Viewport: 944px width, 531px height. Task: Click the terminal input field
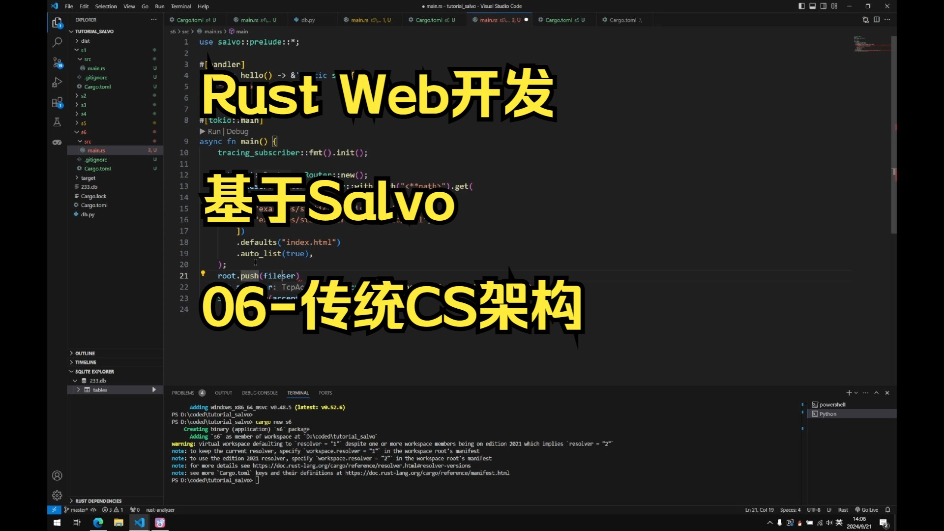click(x=259, y=480)
